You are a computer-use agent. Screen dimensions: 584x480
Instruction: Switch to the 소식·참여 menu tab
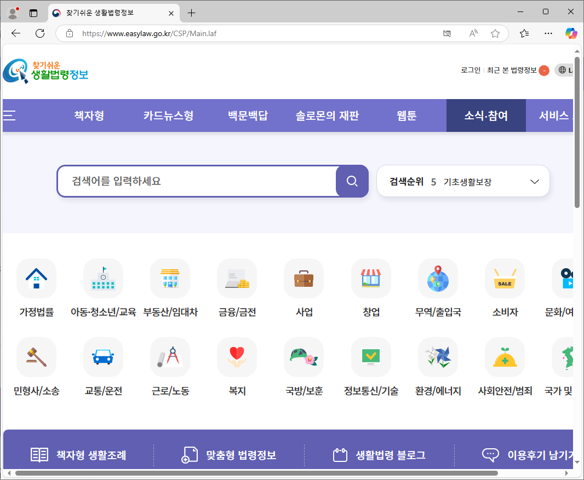(486, 115)
